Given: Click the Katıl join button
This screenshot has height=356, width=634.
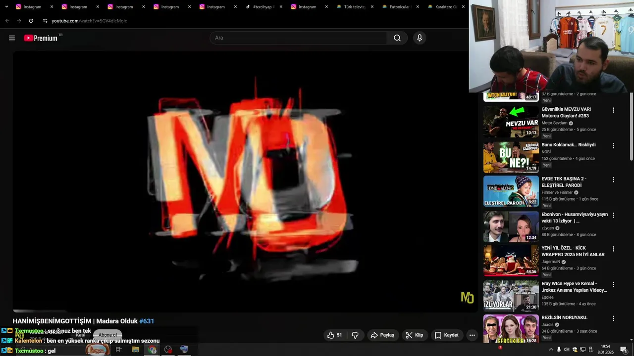Looking at the screenshot, I should pyautogui.click(x=81, y=335).
